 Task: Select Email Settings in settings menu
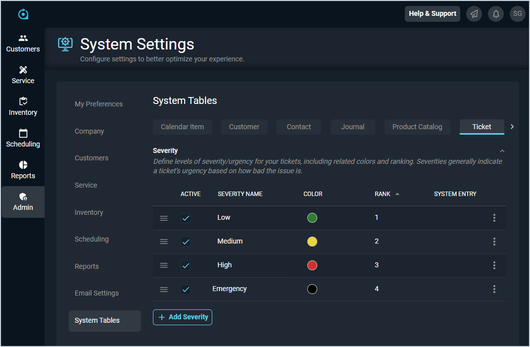pyautogui.click(x=96, y=293)
